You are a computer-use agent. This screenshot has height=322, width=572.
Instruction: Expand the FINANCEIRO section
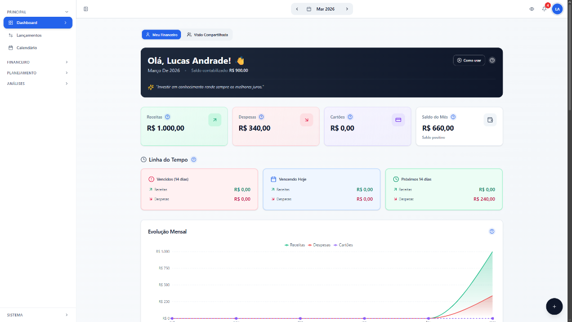pyautogui.click(x=38, y=62)
